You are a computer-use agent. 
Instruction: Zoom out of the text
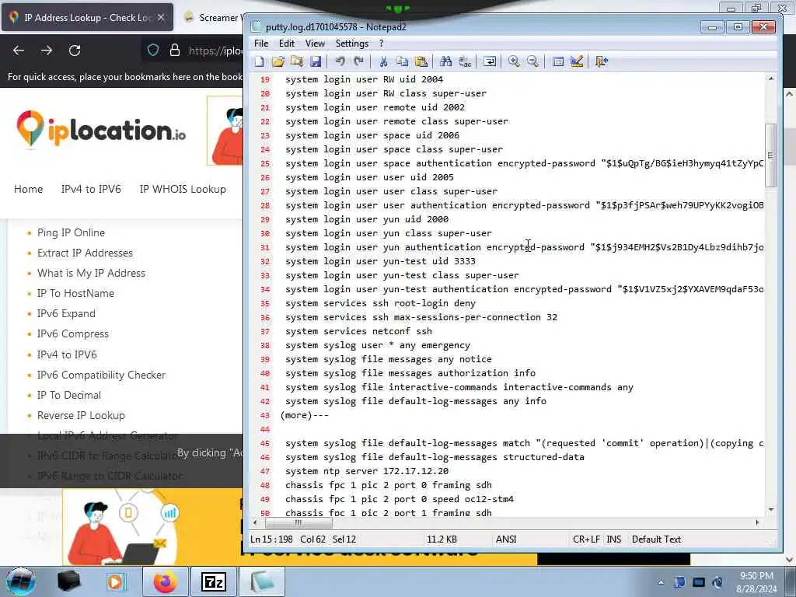[x=532, y=61]
